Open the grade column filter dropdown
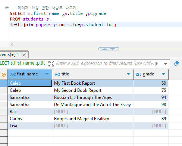This screenshot has width=182, height=146. pos(163,74)
